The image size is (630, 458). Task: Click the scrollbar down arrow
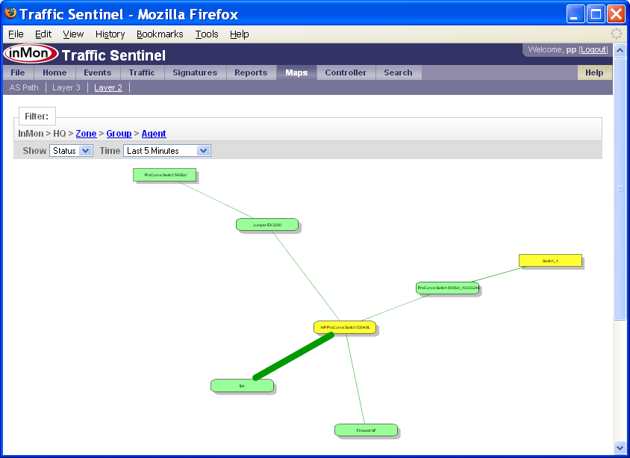point(620,447)
